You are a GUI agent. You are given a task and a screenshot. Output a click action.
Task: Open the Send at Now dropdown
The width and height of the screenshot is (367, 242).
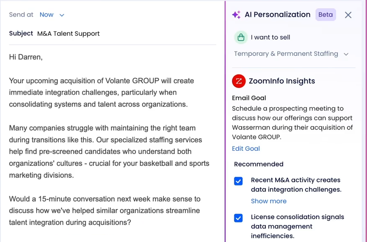pyautogui.click(x=52, y=15)
